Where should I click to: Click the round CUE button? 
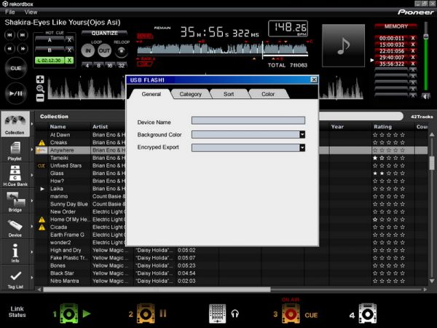pos(15,68)
